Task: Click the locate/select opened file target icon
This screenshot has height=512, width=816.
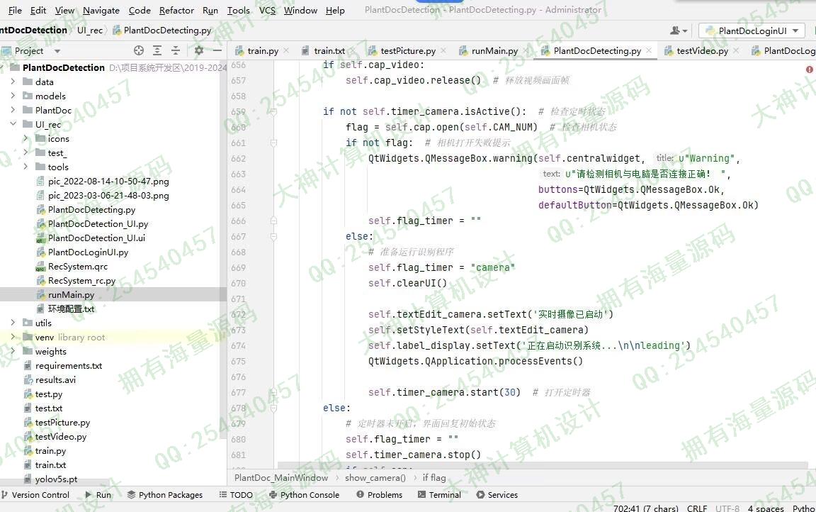Action: (x=138, y=50)
